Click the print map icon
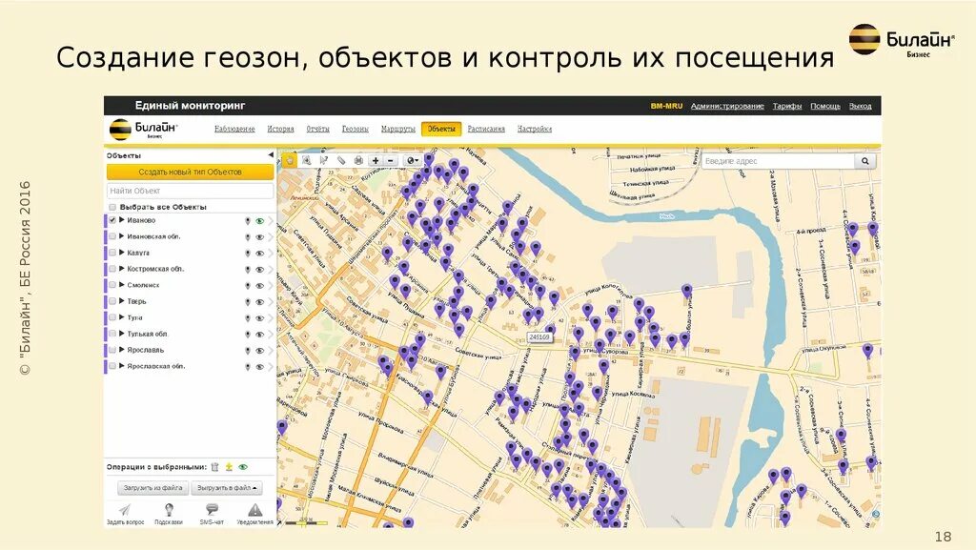 [358, 160]
